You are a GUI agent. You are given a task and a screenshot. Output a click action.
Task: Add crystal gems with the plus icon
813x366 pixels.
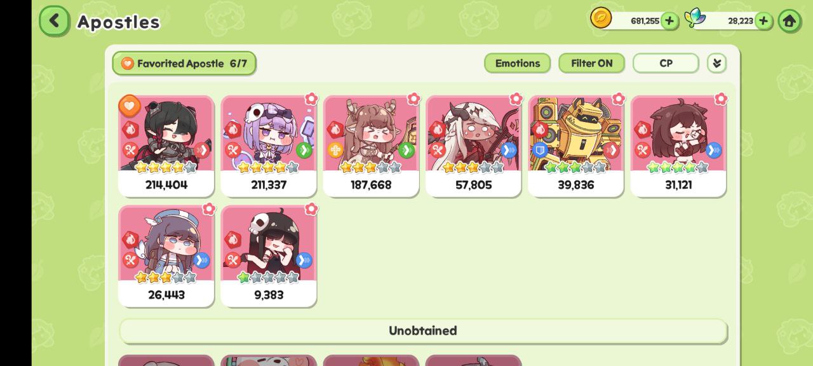(x=763, y=21)
